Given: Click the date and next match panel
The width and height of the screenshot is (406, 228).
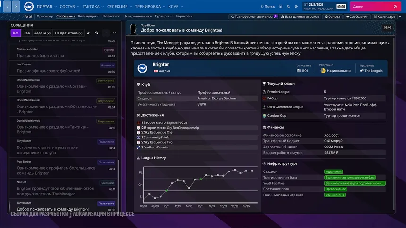Looking at the screenshot, I should pos(319,7).
